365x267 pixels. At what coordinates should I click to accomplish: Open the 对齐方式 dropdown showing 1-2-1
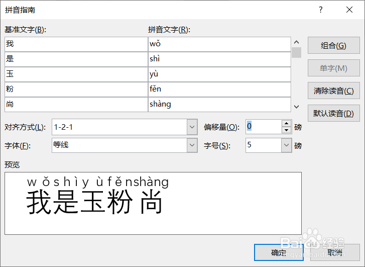pyautogui.click(x=192, y=127)
